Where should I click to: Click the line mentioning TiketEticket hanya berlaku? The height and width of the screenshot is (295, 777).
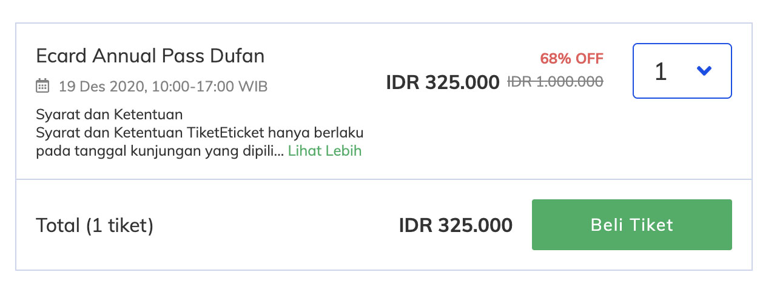point(200,133)
